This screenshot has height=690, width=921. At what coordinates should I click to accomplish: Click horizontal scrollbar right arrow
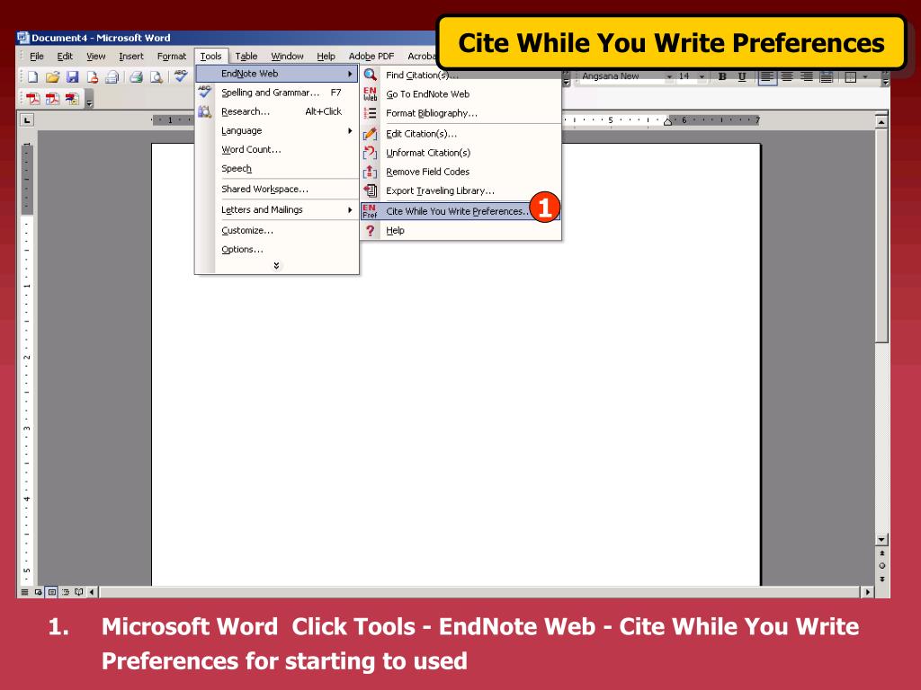[x=868, y=592]
